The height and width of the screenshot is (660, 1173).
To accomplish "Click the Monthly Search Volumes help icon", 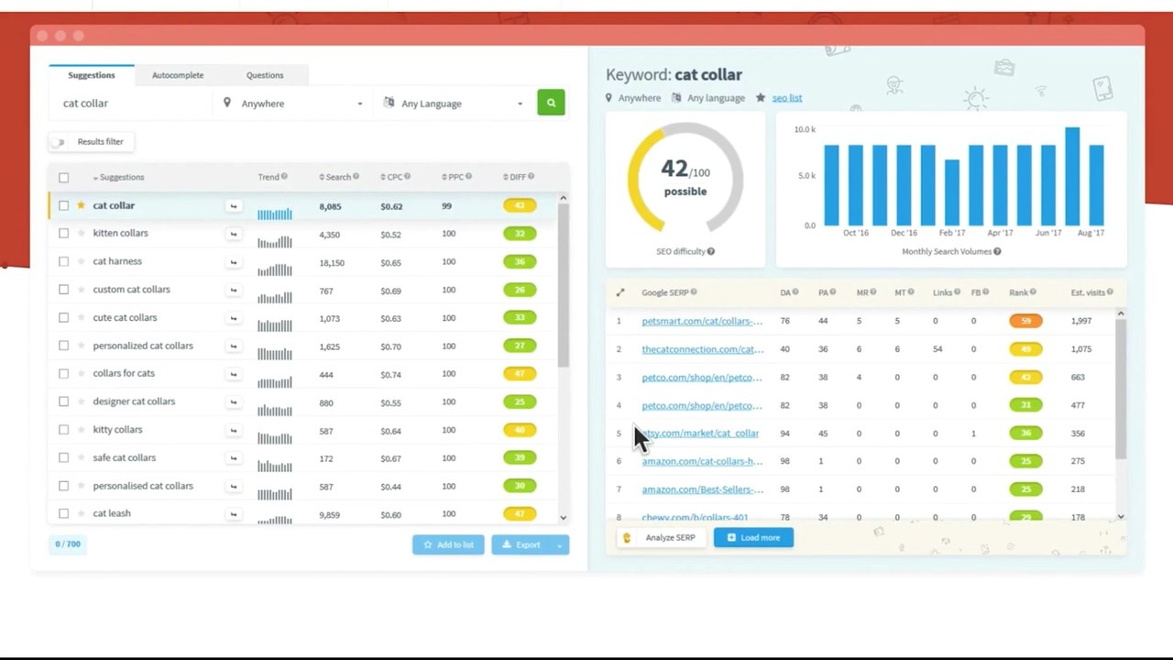I will coord(997,251).
